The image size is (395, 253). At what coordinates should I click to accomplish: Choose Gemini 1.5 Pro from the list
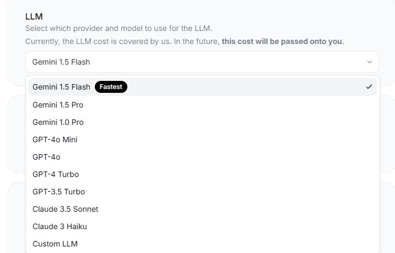(x=58, y=105)
